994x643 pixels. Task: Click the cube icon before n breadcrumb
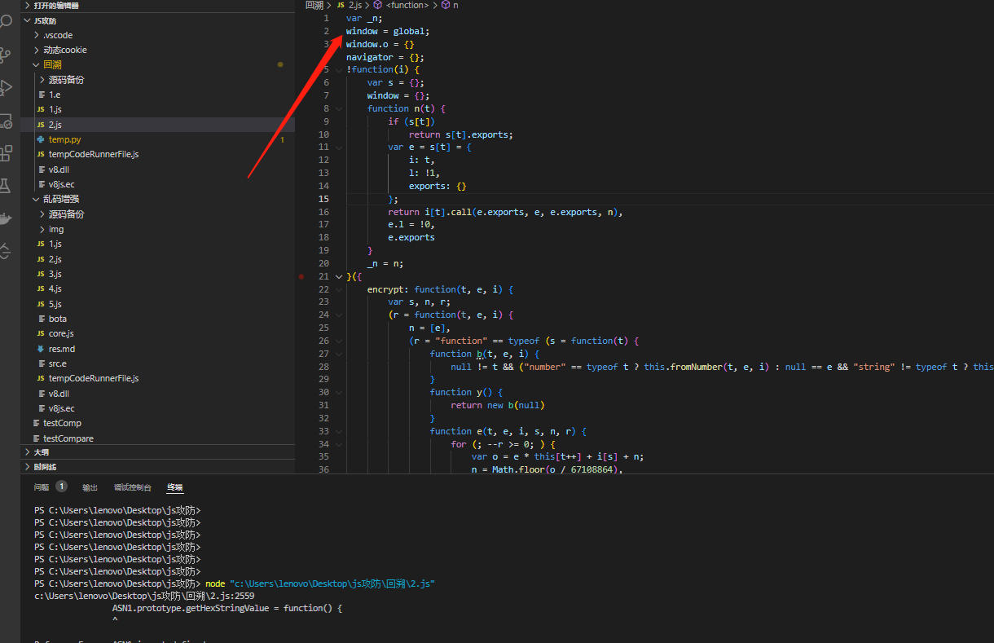[x=446, y=5]
